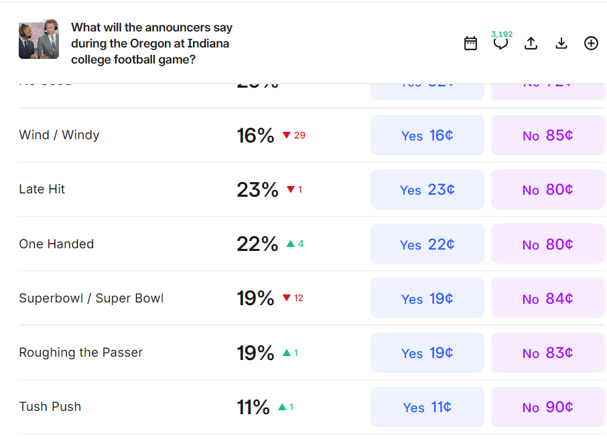Viewport: 607px width, 443px height.
Task: Choose No 80¢ for One Handed
Action: (547, 244)
